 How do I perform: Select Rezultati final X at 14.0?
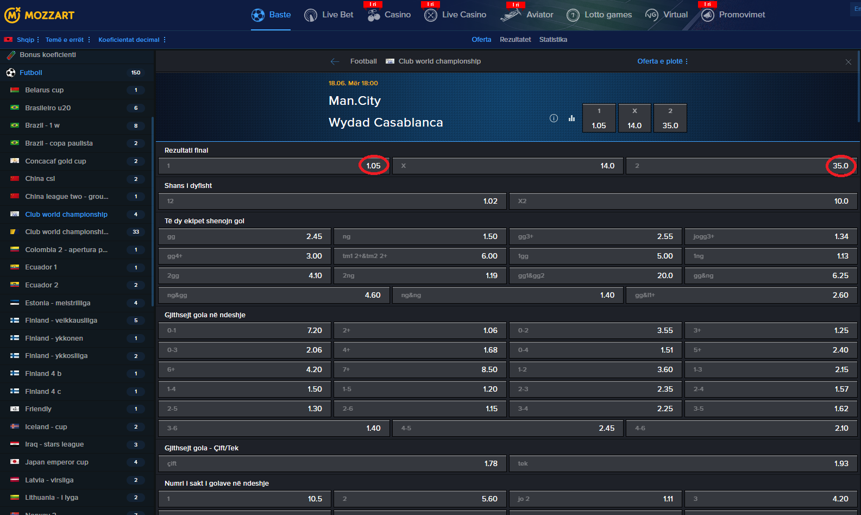pyautogui.click(x=508, y=166)
